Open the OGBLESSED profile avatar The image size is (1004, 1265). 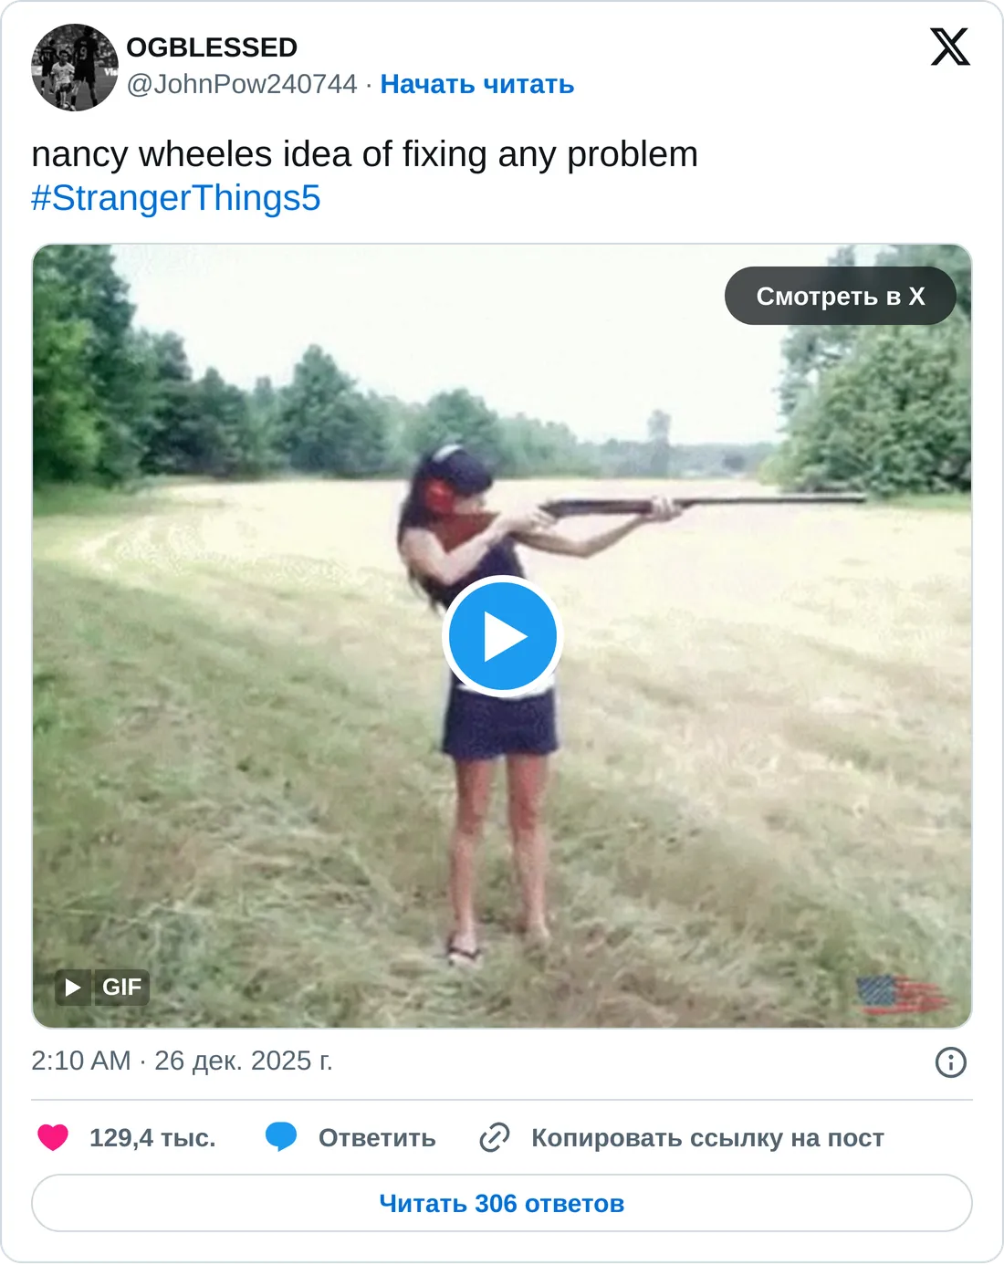75,68
